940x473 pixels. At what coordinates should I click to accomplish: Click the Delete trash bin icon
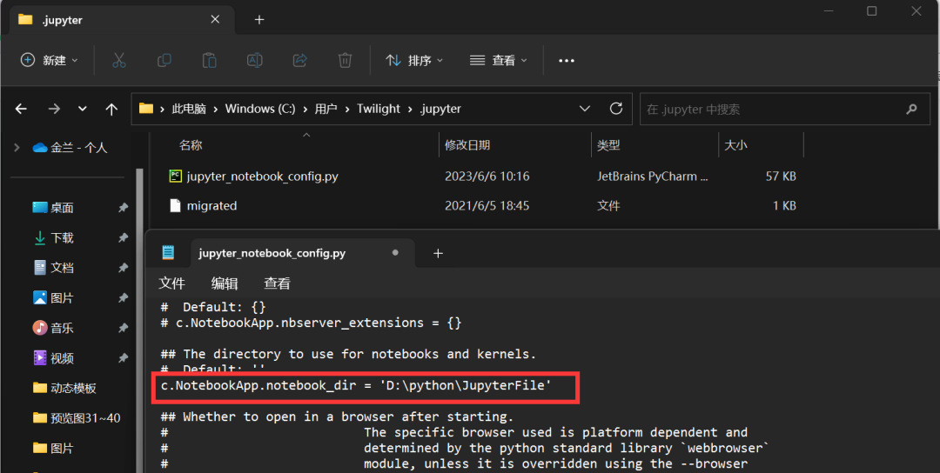pyautogui.click(x=345, y=61)
